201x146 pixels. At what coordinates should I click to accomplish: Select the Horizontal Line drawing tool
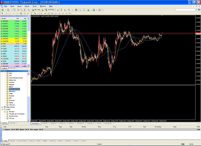pyautogui.click(x=14, y=13)
